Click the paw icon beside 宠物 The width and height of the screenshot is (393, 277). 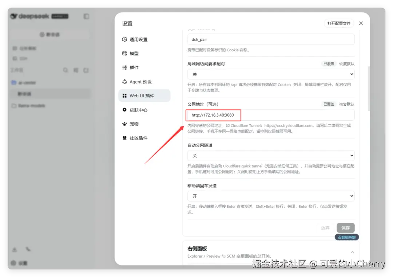124,124
